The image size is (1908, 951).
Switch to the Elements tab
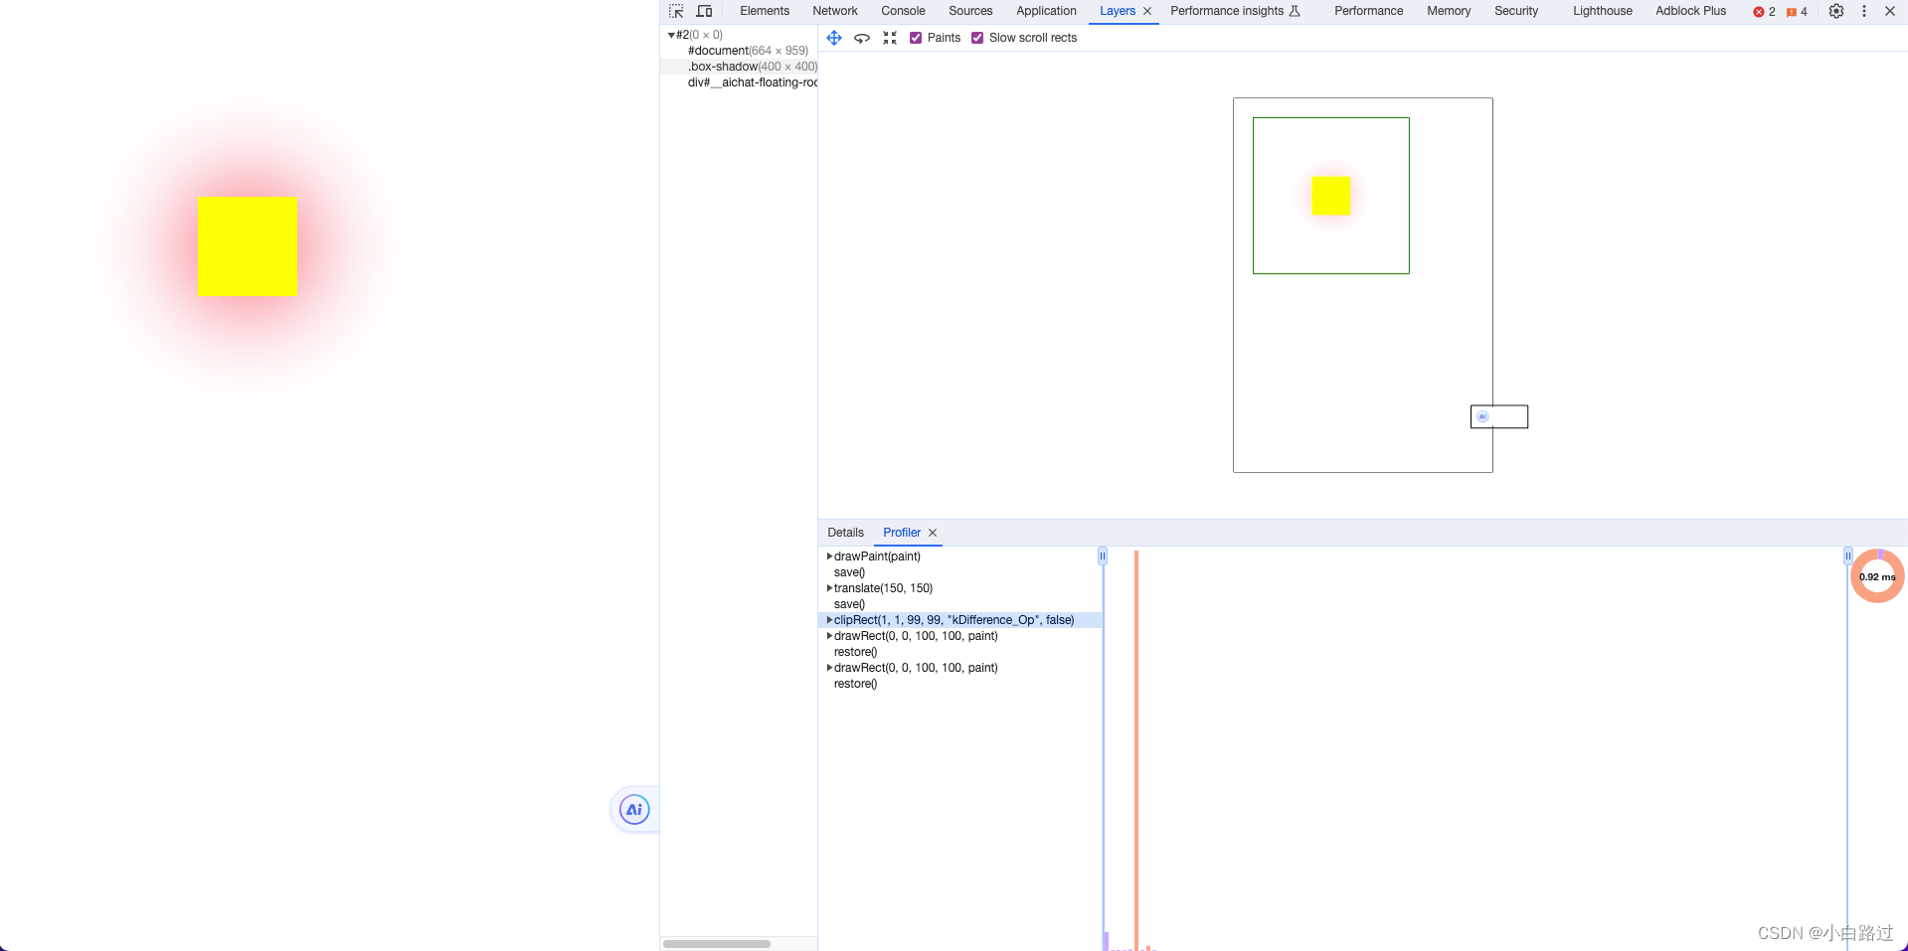(x=765, y=11)
